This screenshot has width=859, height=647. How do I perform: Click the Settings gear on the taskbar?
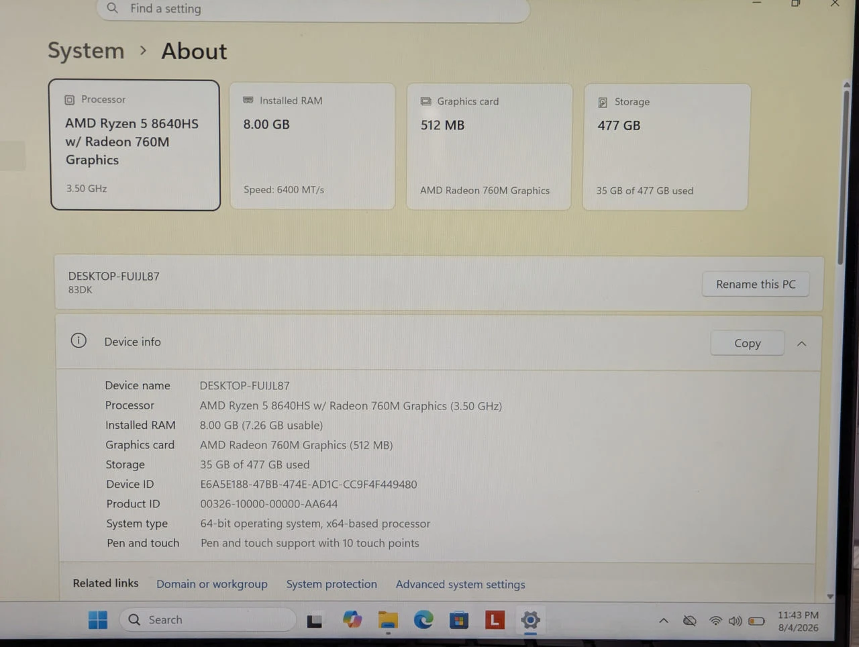click(530, 619)
